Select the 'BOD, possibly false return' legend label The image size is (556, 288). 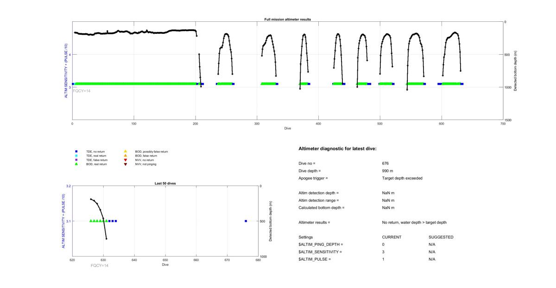(152, 151)
